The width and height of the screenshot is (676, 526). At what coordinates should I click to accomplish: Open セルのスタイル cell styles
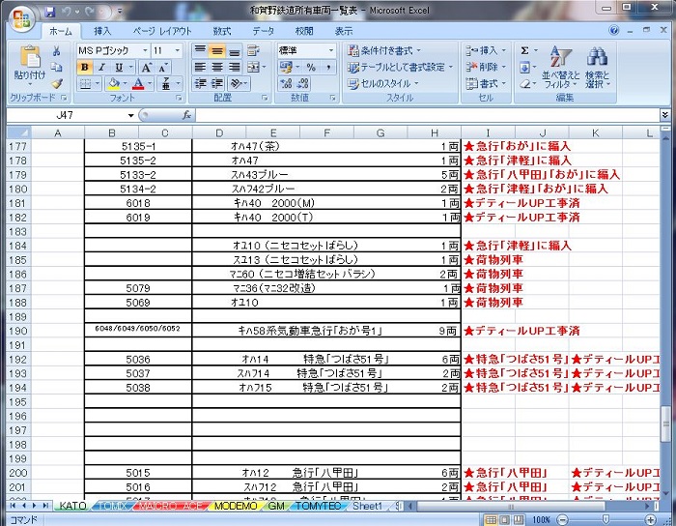click(382, 84)
